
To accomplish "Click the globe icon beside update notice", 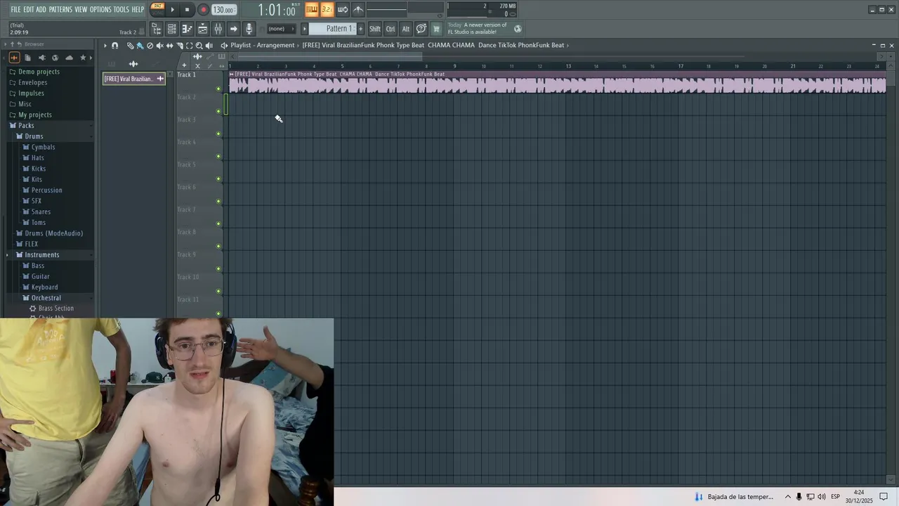I will coord(518,29).
